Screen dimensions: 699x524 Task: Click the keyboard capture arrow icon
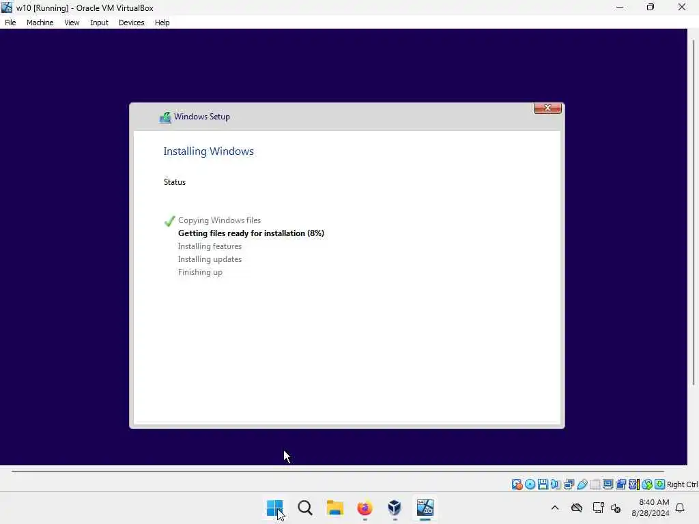click(660, 484)
